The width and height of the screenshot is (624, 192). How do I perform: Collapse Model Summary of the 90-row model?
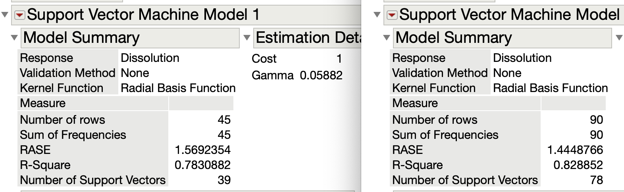pyautogui.click(x=387, y=38)
